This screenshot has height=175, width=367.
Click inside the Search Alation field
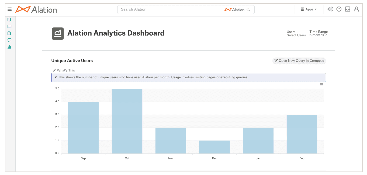(x=162, y=9)
